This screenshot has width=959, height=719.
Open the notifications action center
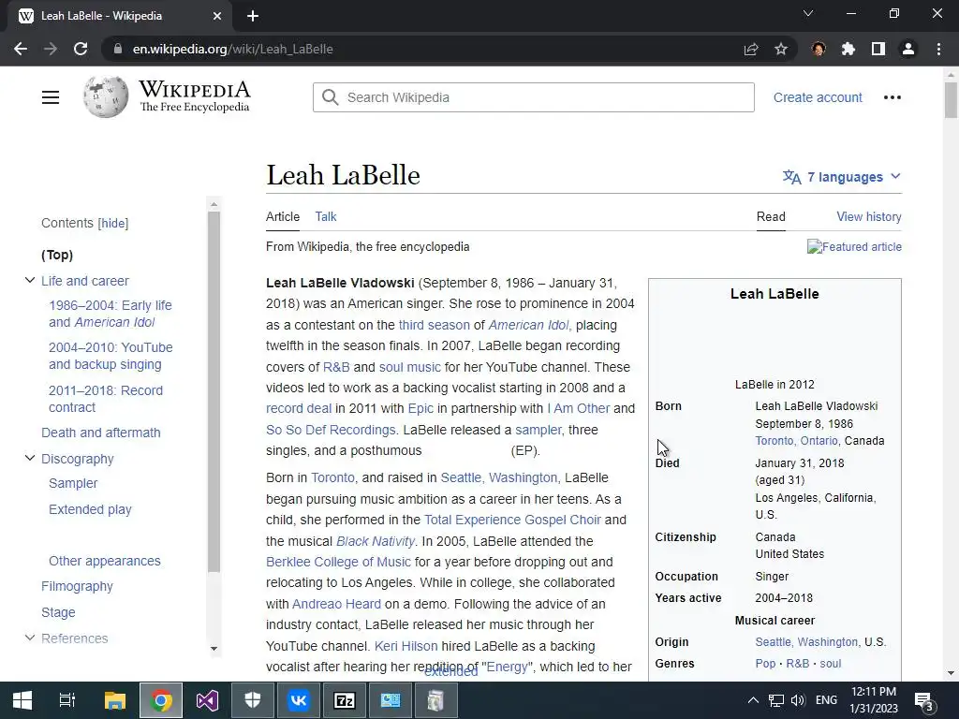click(x=923, y=700)
